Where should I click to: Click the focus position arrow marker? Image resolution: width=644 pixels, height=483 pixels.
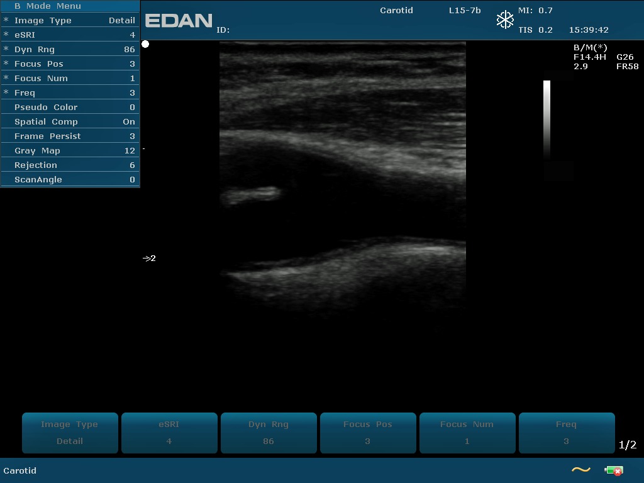[x=149, y=258]
